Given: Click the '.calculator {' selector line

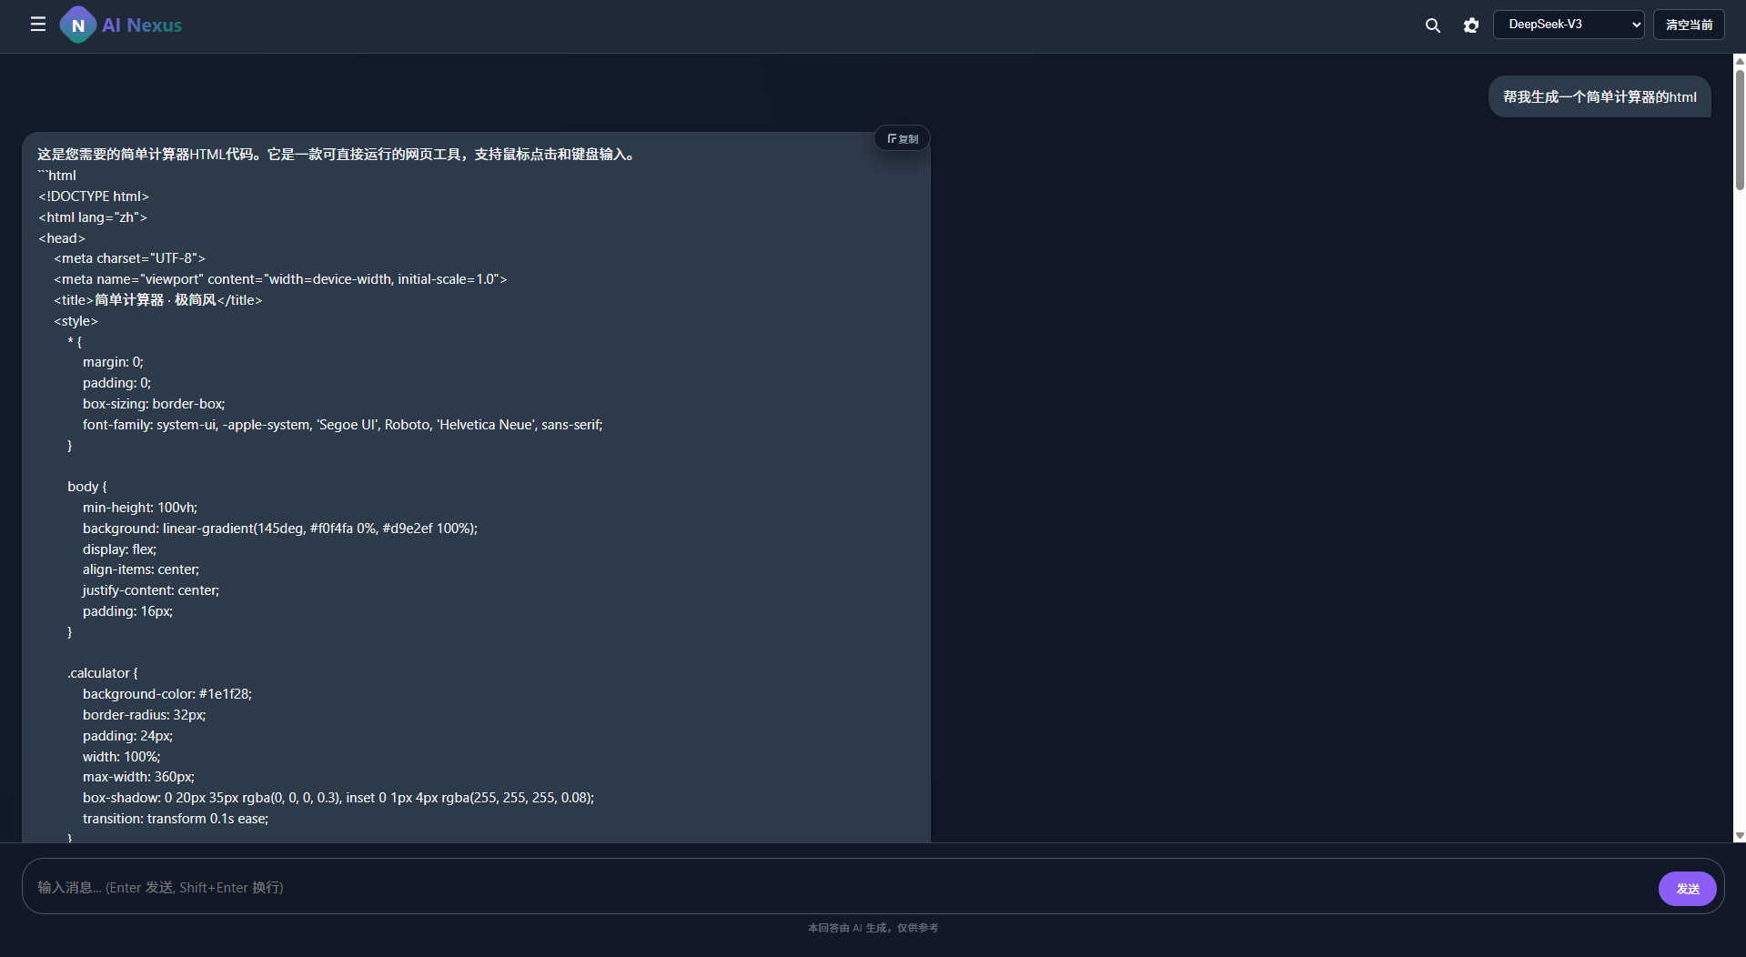Looking at the screenshot, I should (103, 673).
